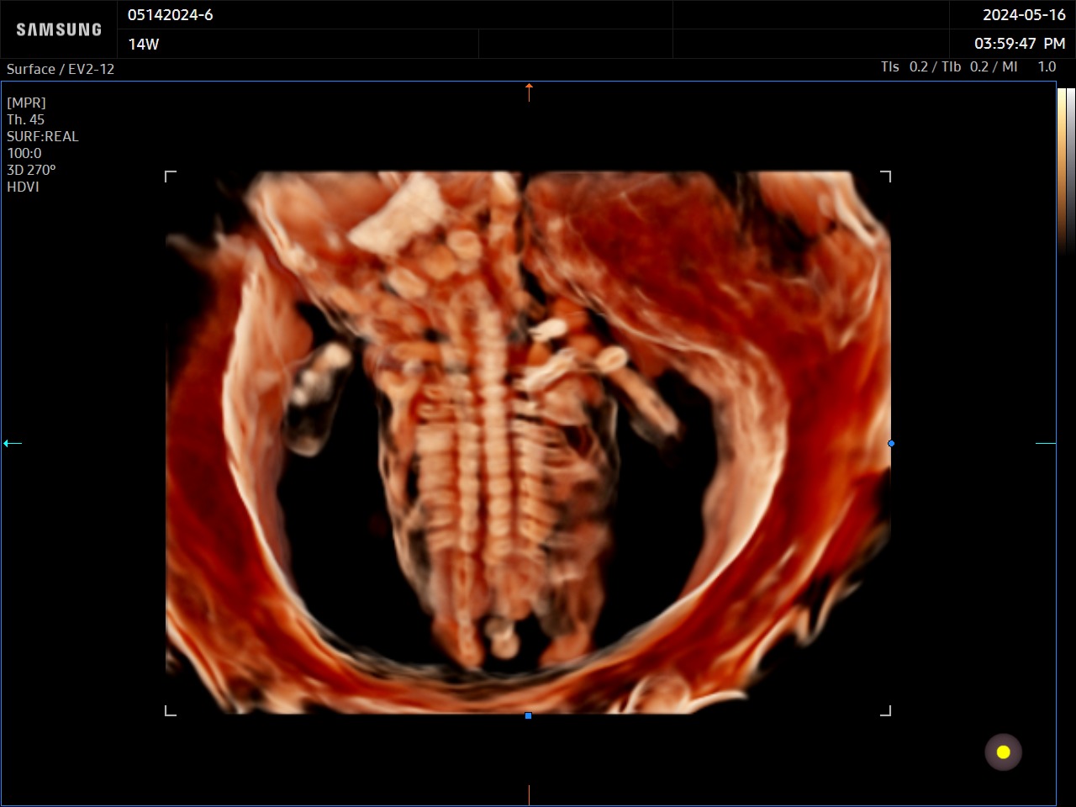Click the top-left ROI corner bracket
Viewport: 1076px width, 807px height.
pos(170,176)
